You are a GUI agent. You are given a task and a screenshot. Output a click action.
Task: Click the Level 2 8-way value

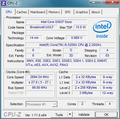click(108, 87)
